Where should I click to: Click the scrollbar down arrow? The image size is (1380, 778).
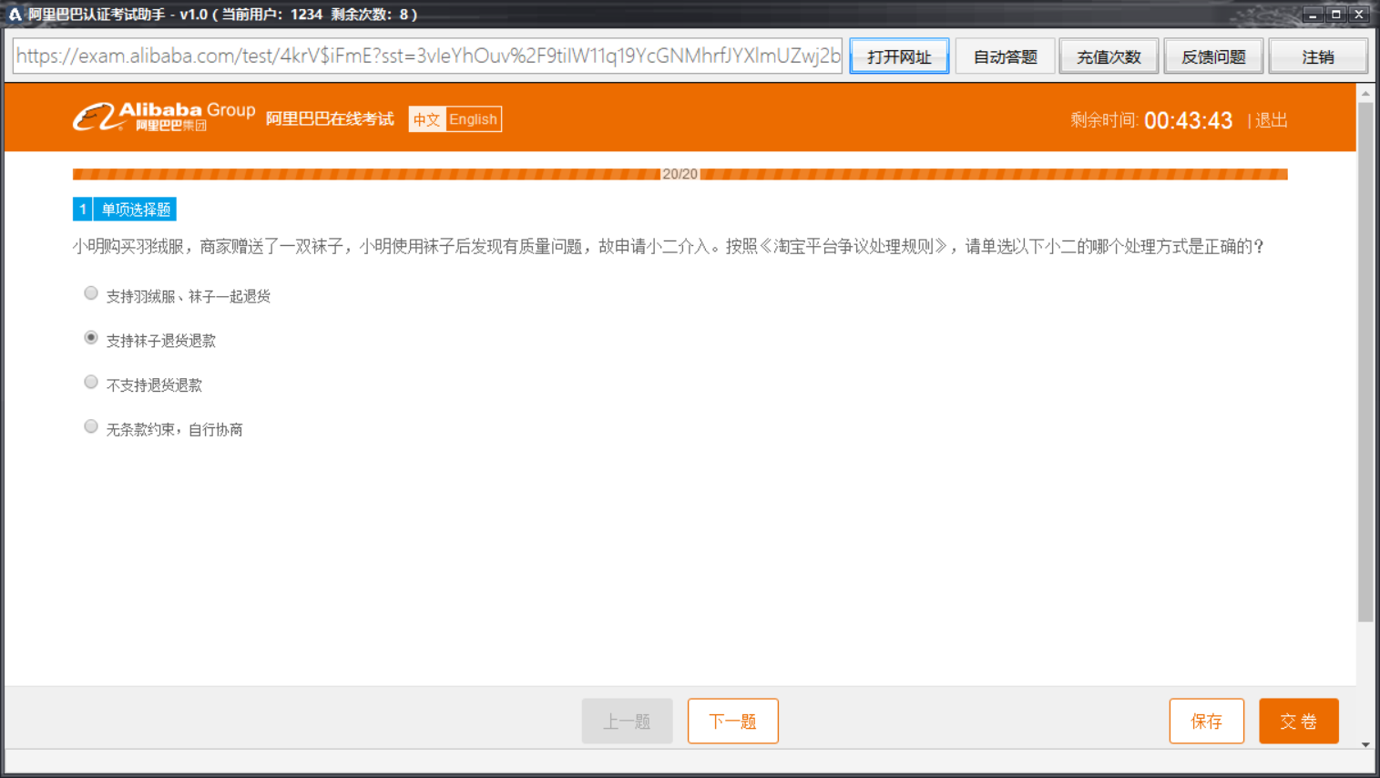pyautogui.click(x=1365, y=744)
